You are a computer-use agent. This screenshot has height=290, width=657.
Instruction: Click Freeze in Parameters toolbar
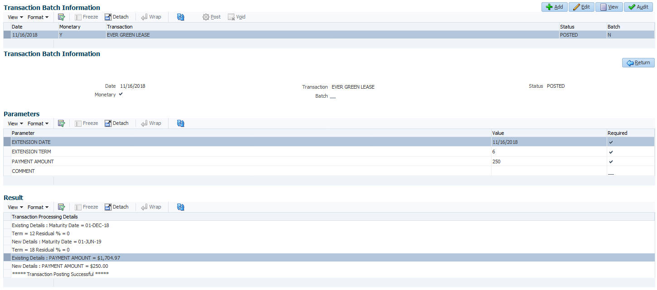click(x=87, y=124)
